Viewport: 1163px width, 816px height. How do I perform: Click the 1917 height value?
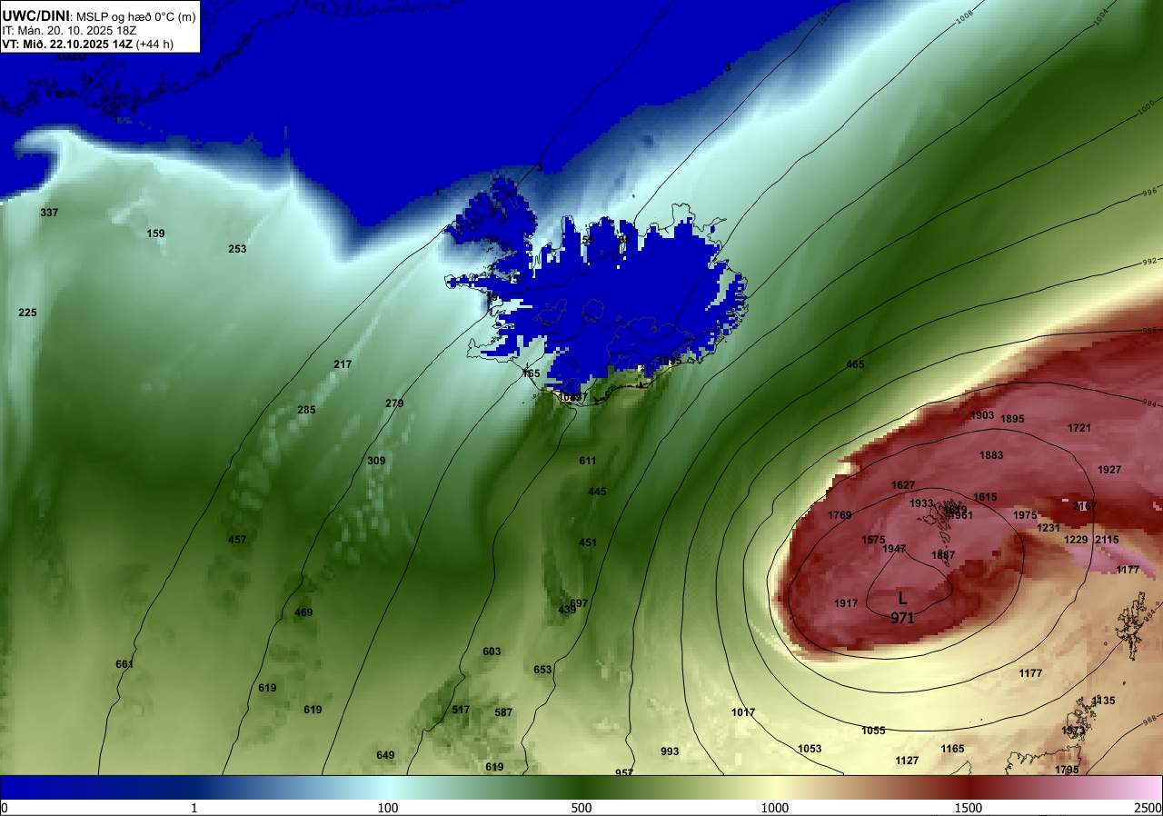(846, 603)
